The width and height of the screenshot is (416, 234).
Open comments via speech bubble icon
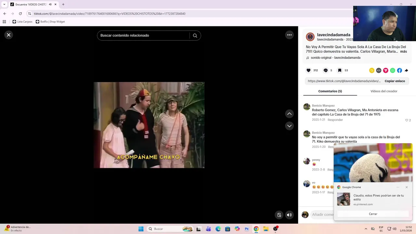[325, 70]
